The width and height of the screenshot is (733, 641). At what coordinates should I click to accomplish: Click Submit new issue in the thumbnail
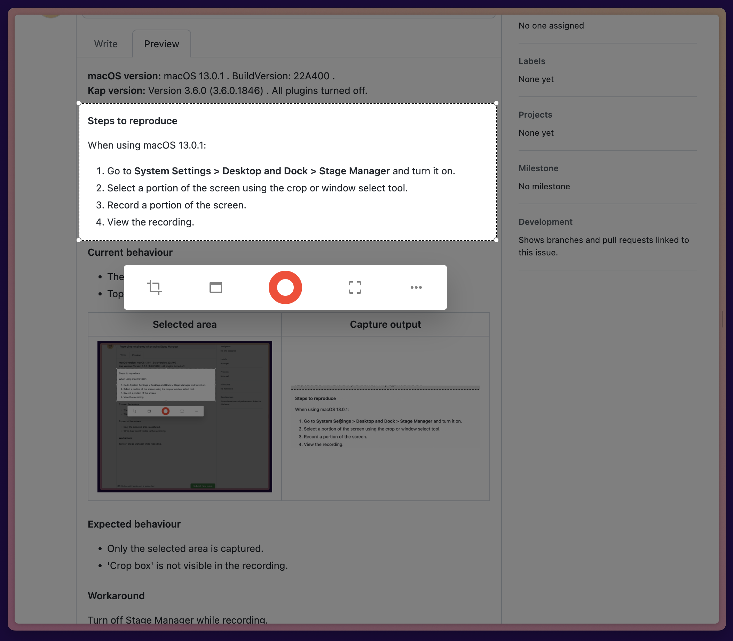coord(202,486)
